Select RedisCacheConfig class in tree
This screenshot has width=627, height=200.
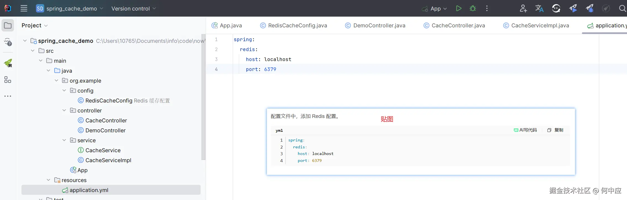[109, 101]
